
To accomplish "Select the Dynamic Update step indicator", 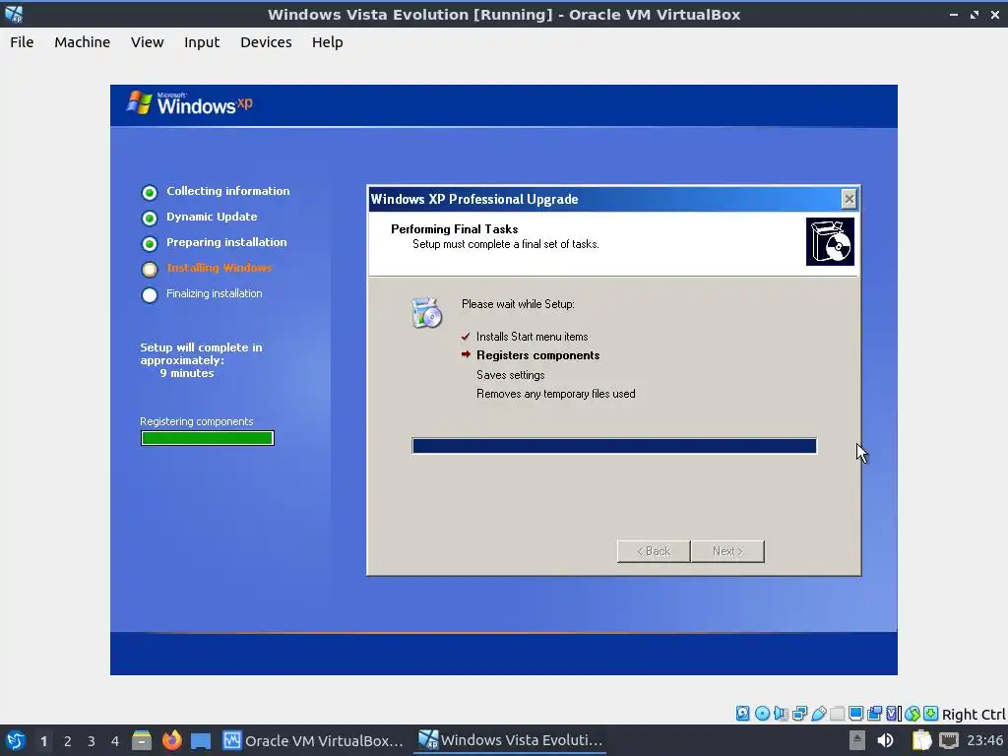I will tap(150, 218).
